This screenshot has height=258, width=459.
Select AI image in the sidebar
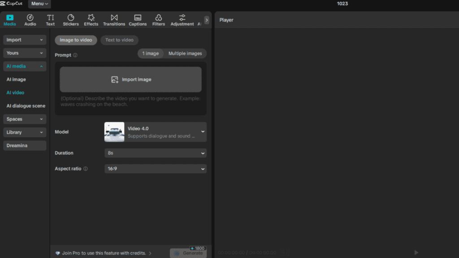point(16,80)
